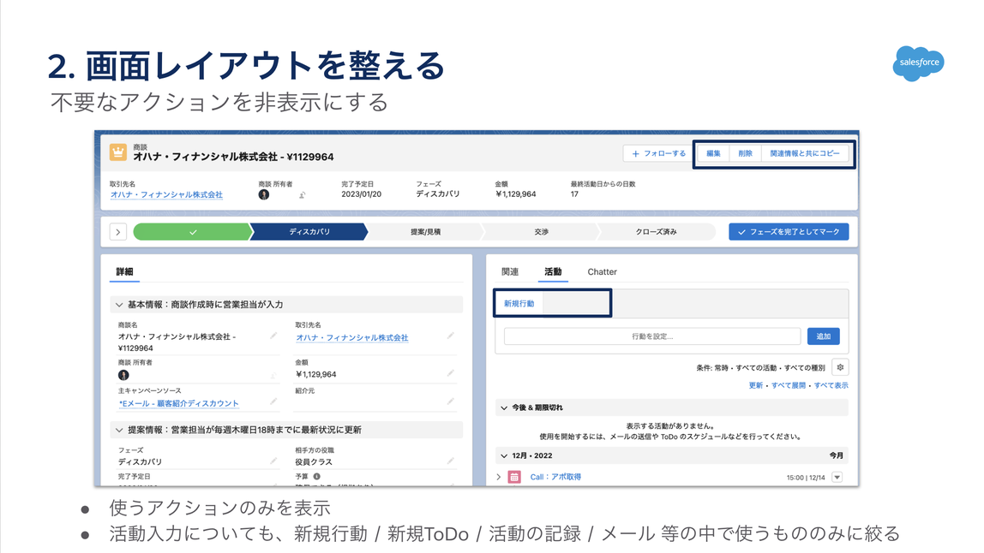
Task: Select 提案/見積 stage in sales path
Action: click(425, 232)
